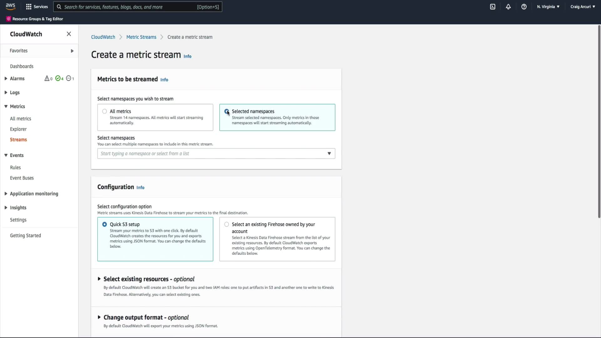Click Info link next to Configuration
This screenshot has width=601, height=338.
tap(140, 187)
